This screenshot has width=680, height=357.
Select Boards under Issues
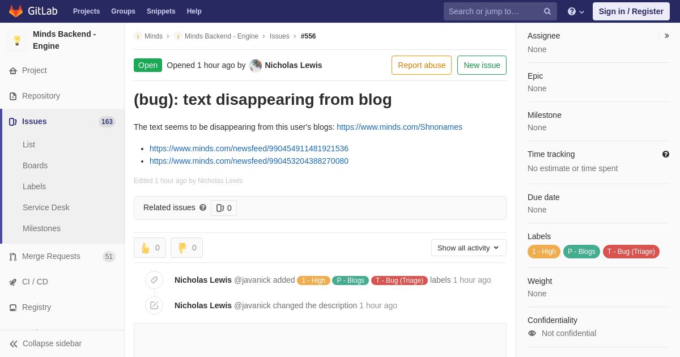35,165
